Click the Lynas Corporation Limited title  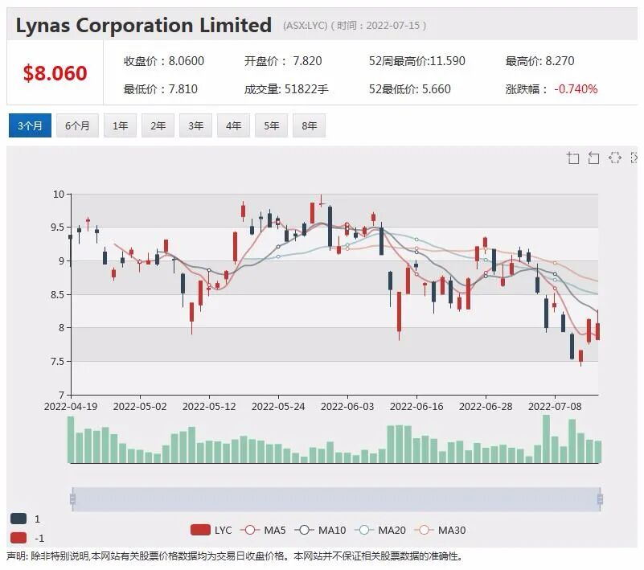point(144,25)
